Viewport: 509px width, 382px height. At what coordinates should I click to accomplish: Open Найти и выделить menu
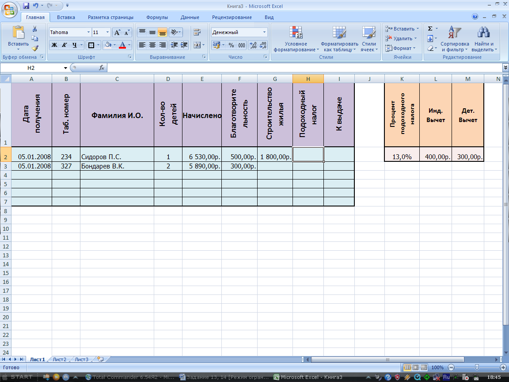coord(484,38)
